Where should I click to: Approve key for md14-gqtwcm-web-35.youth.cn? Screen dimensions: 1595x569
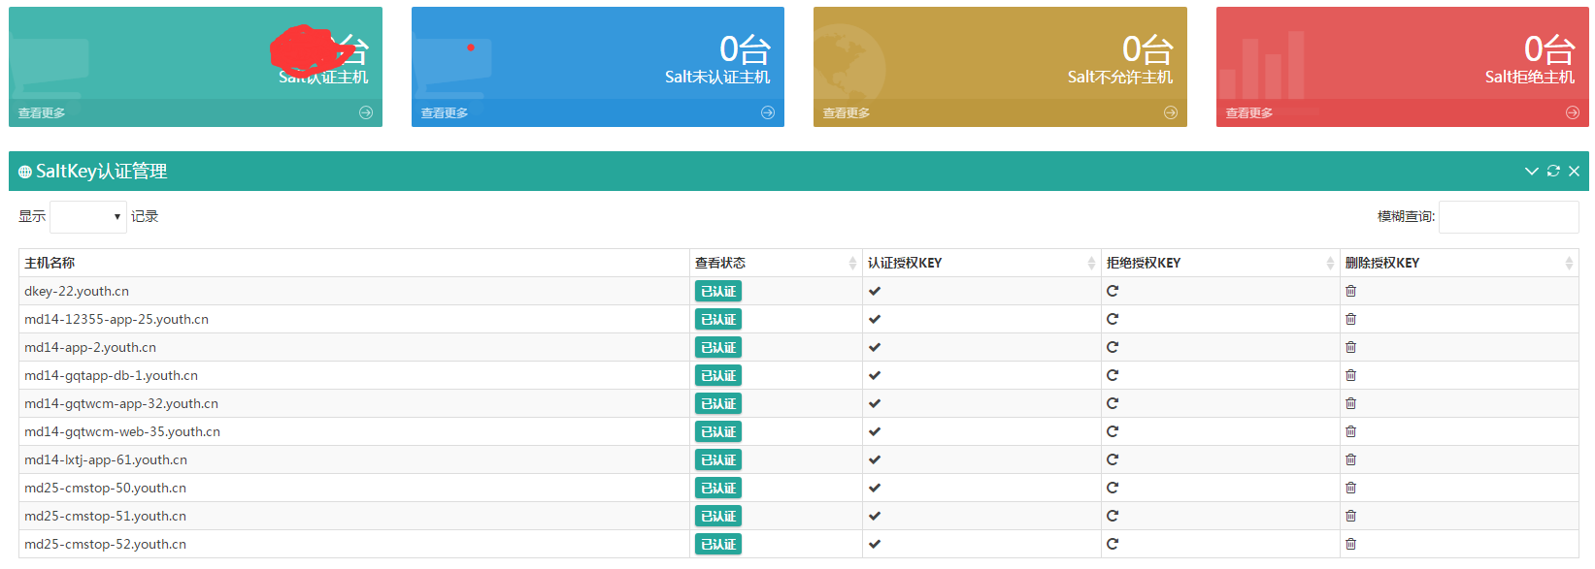[x=875, y=431]
